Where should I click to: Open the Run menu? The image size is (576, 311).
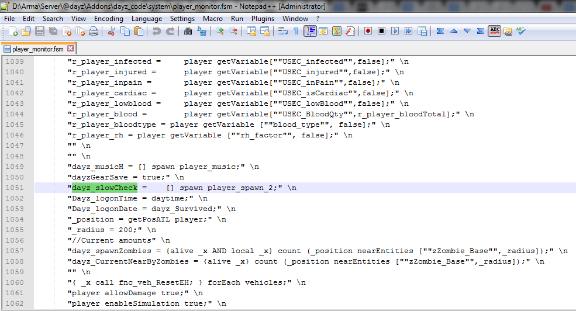click(237, 19)
